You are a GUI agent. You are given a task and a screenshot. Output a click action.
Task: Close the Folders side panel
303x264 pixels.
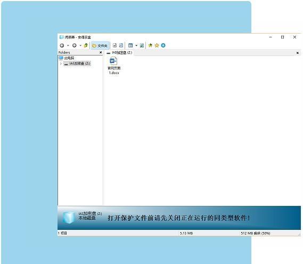pyautogui.click(x=101, y=52)
